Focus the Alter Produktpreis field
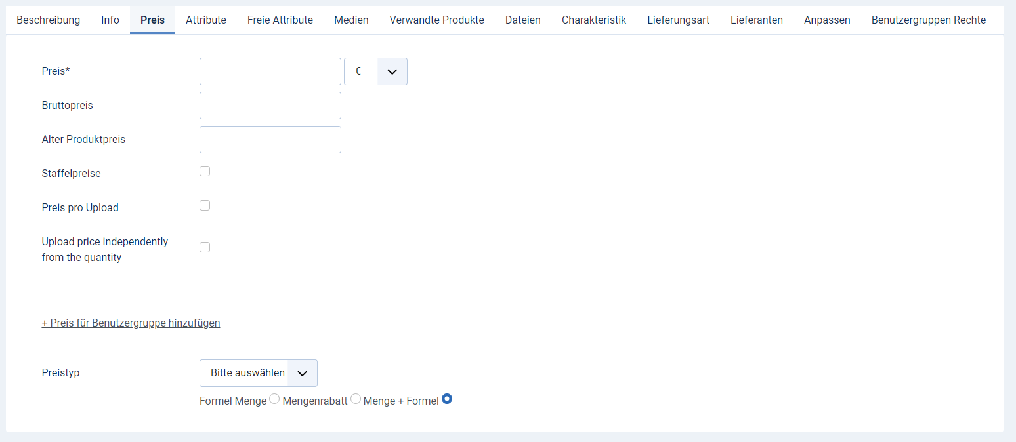 pyautogui.click(x=270, y=140)
